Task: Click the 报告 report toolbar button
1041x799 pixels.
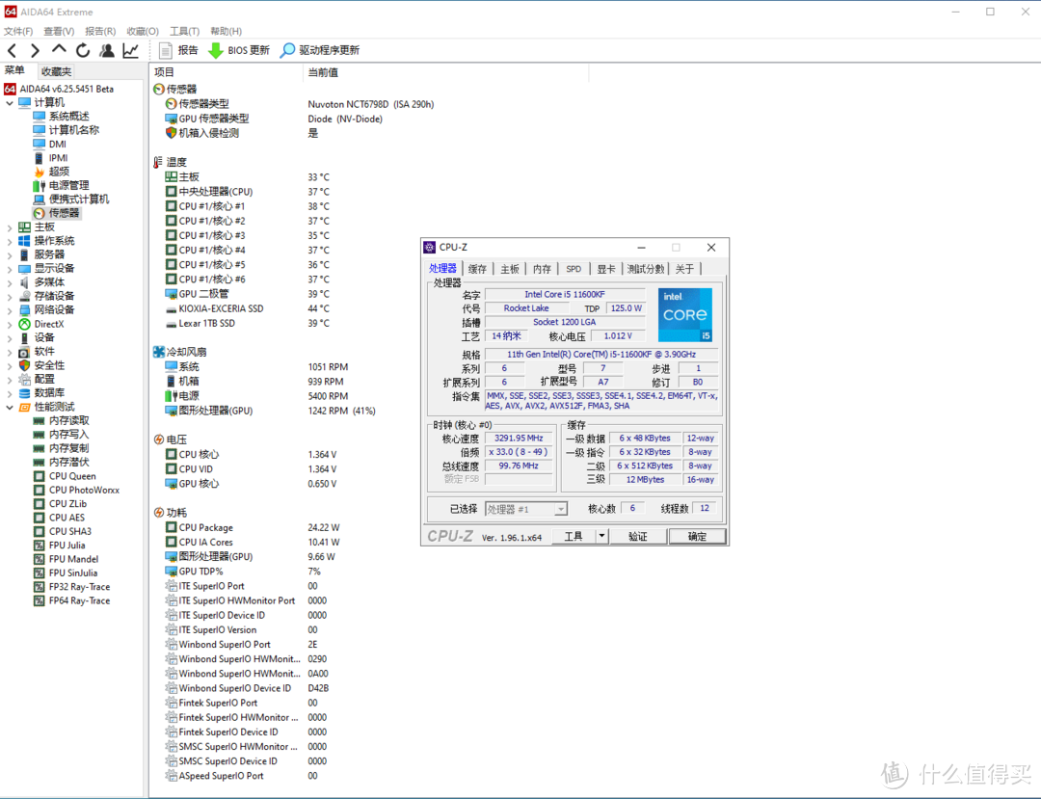Action: [x=178, y=50]
